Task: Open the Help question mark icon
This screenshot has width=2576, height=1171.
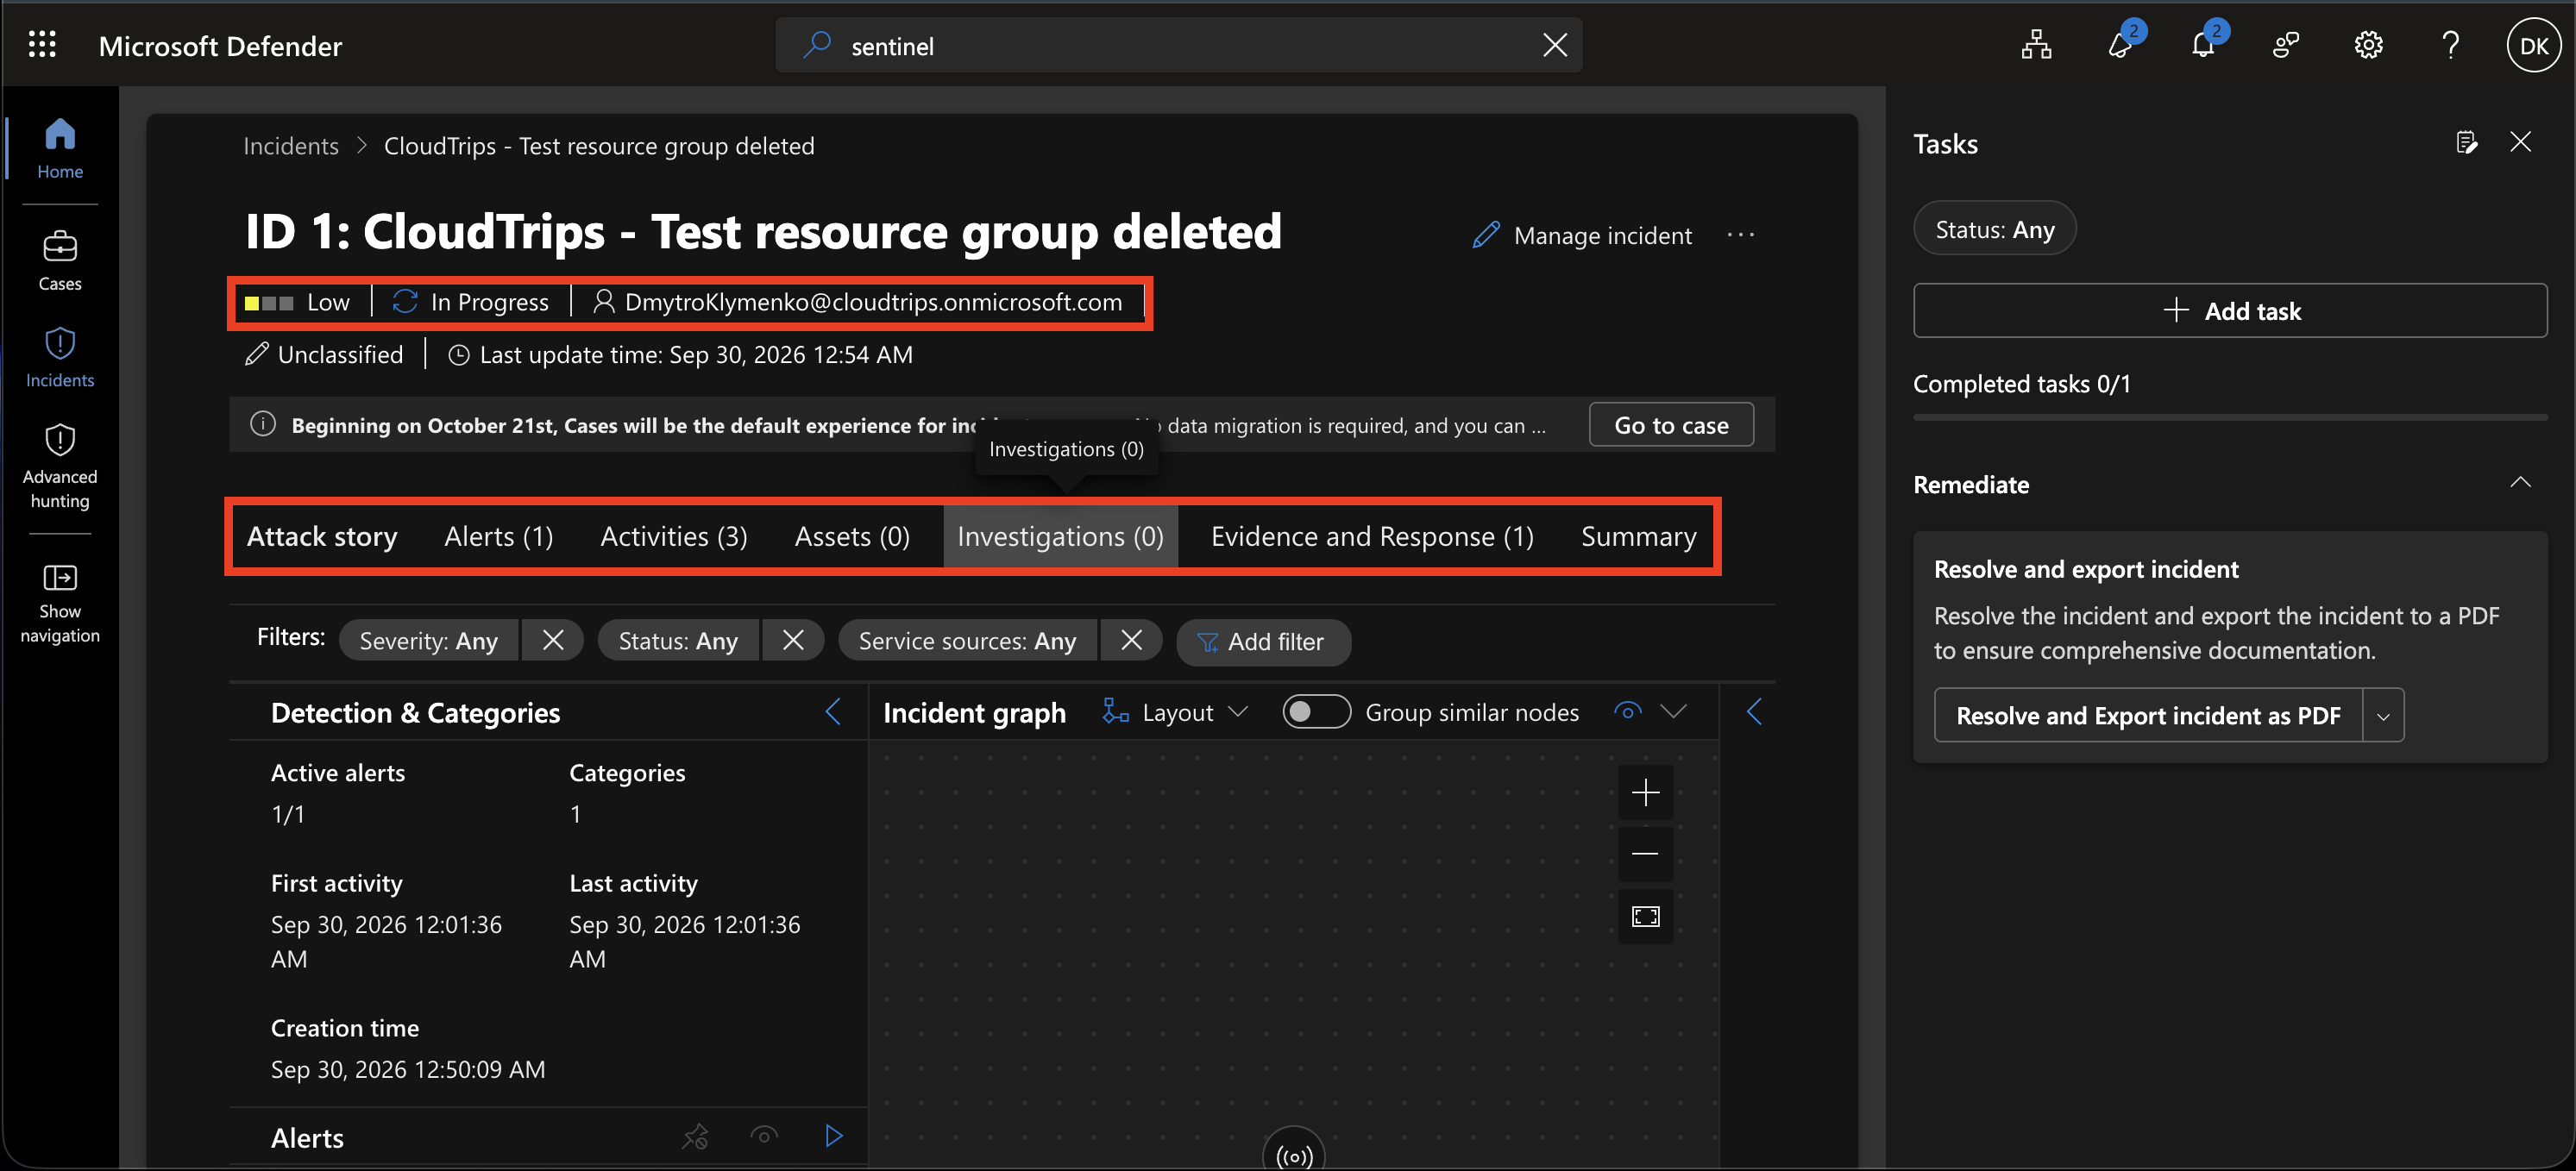Action: pyautogui.click(x=2450, y=45)
